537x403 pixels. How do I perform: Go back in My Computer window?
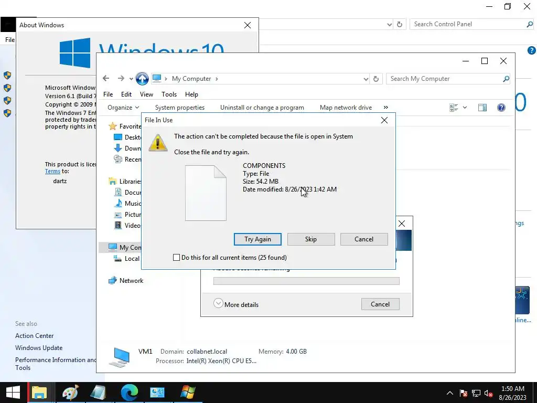(x=106, y=79)
